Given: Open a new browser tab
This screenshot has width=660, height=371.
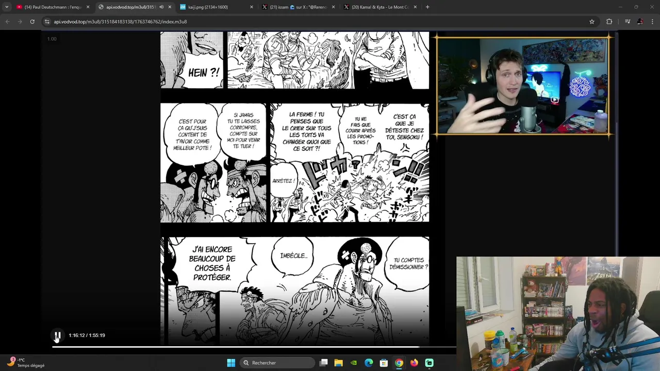Looking at the screenshot, I should 427,7.
